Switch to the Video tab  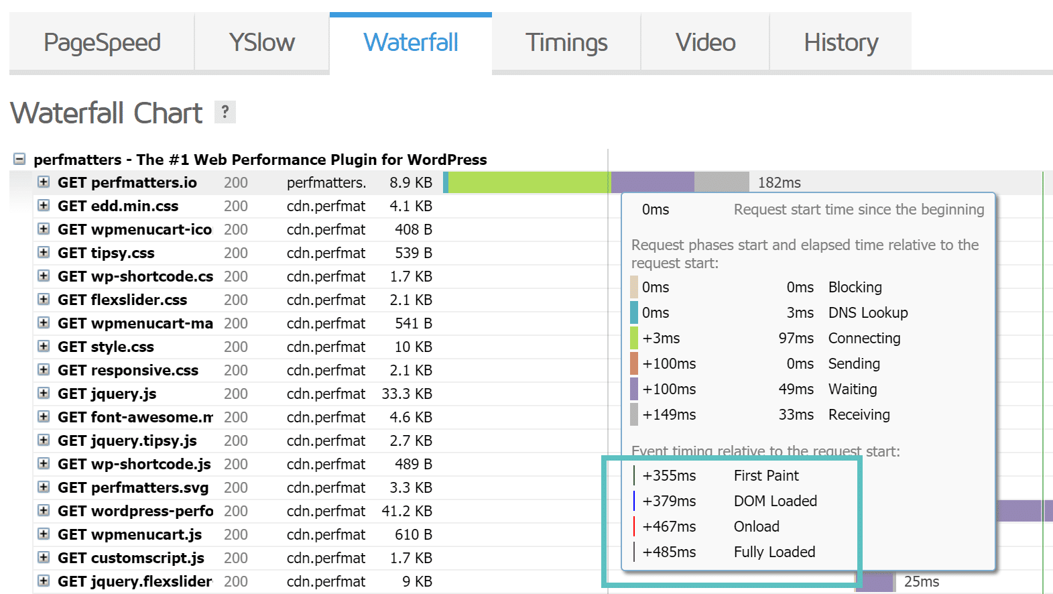point(705,42)
